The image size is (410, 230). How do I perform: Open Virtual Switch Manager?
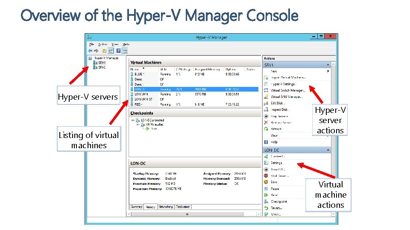click(x=288, y=90)
